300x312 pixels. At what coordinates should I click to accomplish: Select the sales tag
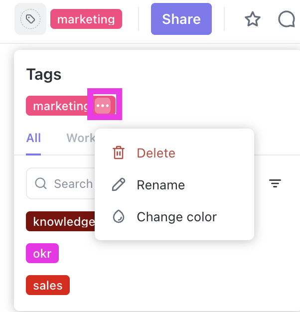tap(48, 285)
